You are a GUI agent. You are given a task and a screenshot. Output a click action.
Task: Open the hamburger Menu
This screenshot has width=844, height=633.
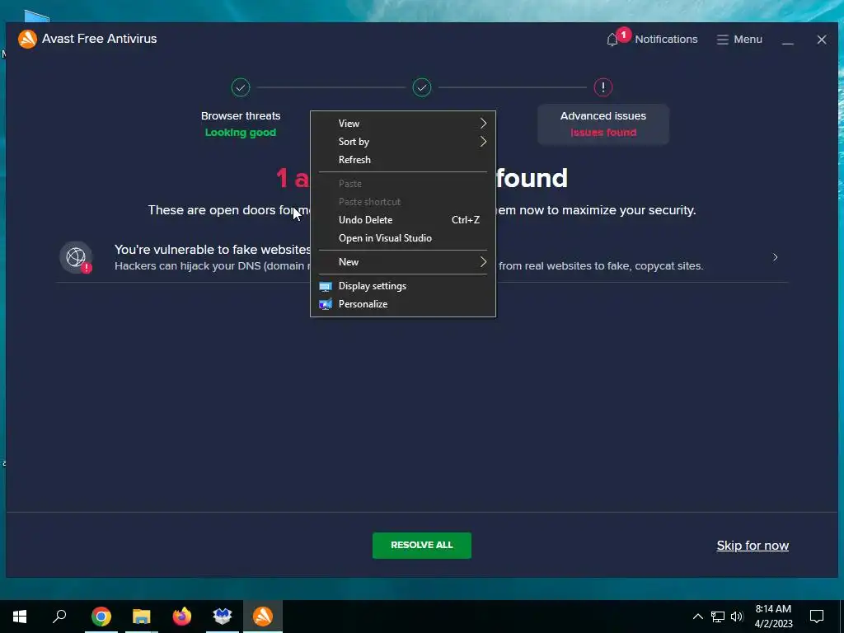tap(739, 40)
